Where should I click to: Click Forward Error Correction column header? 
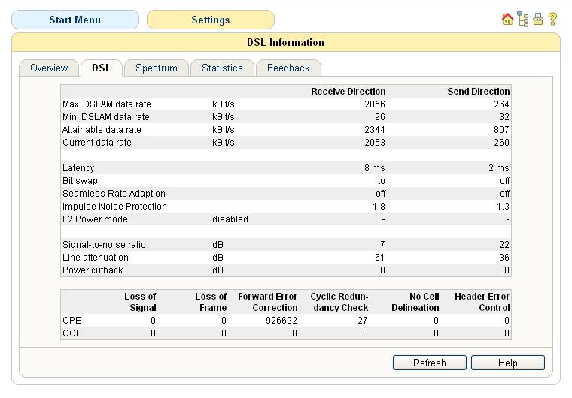pyautogui.click(x=268, y=302)
